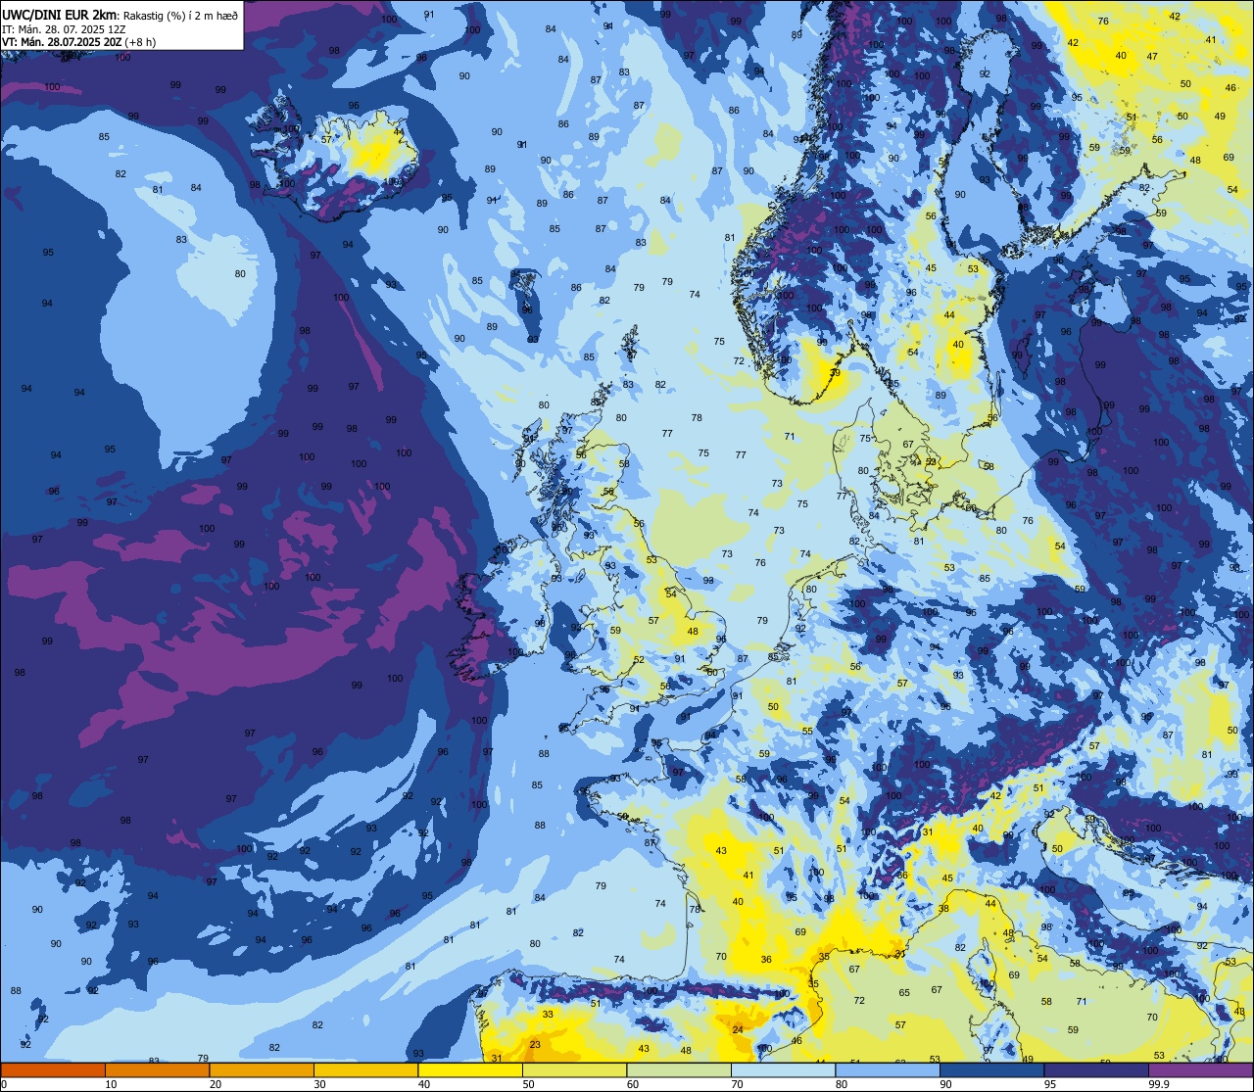
Task: Click the 70–80 pale blue legend swatch
Action: (x=783, y=1069)
